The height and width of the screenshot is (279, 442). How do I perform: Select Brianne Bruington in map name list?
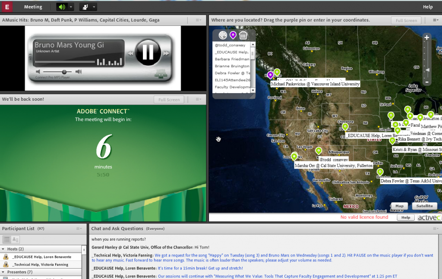click(x=232, y=66)
